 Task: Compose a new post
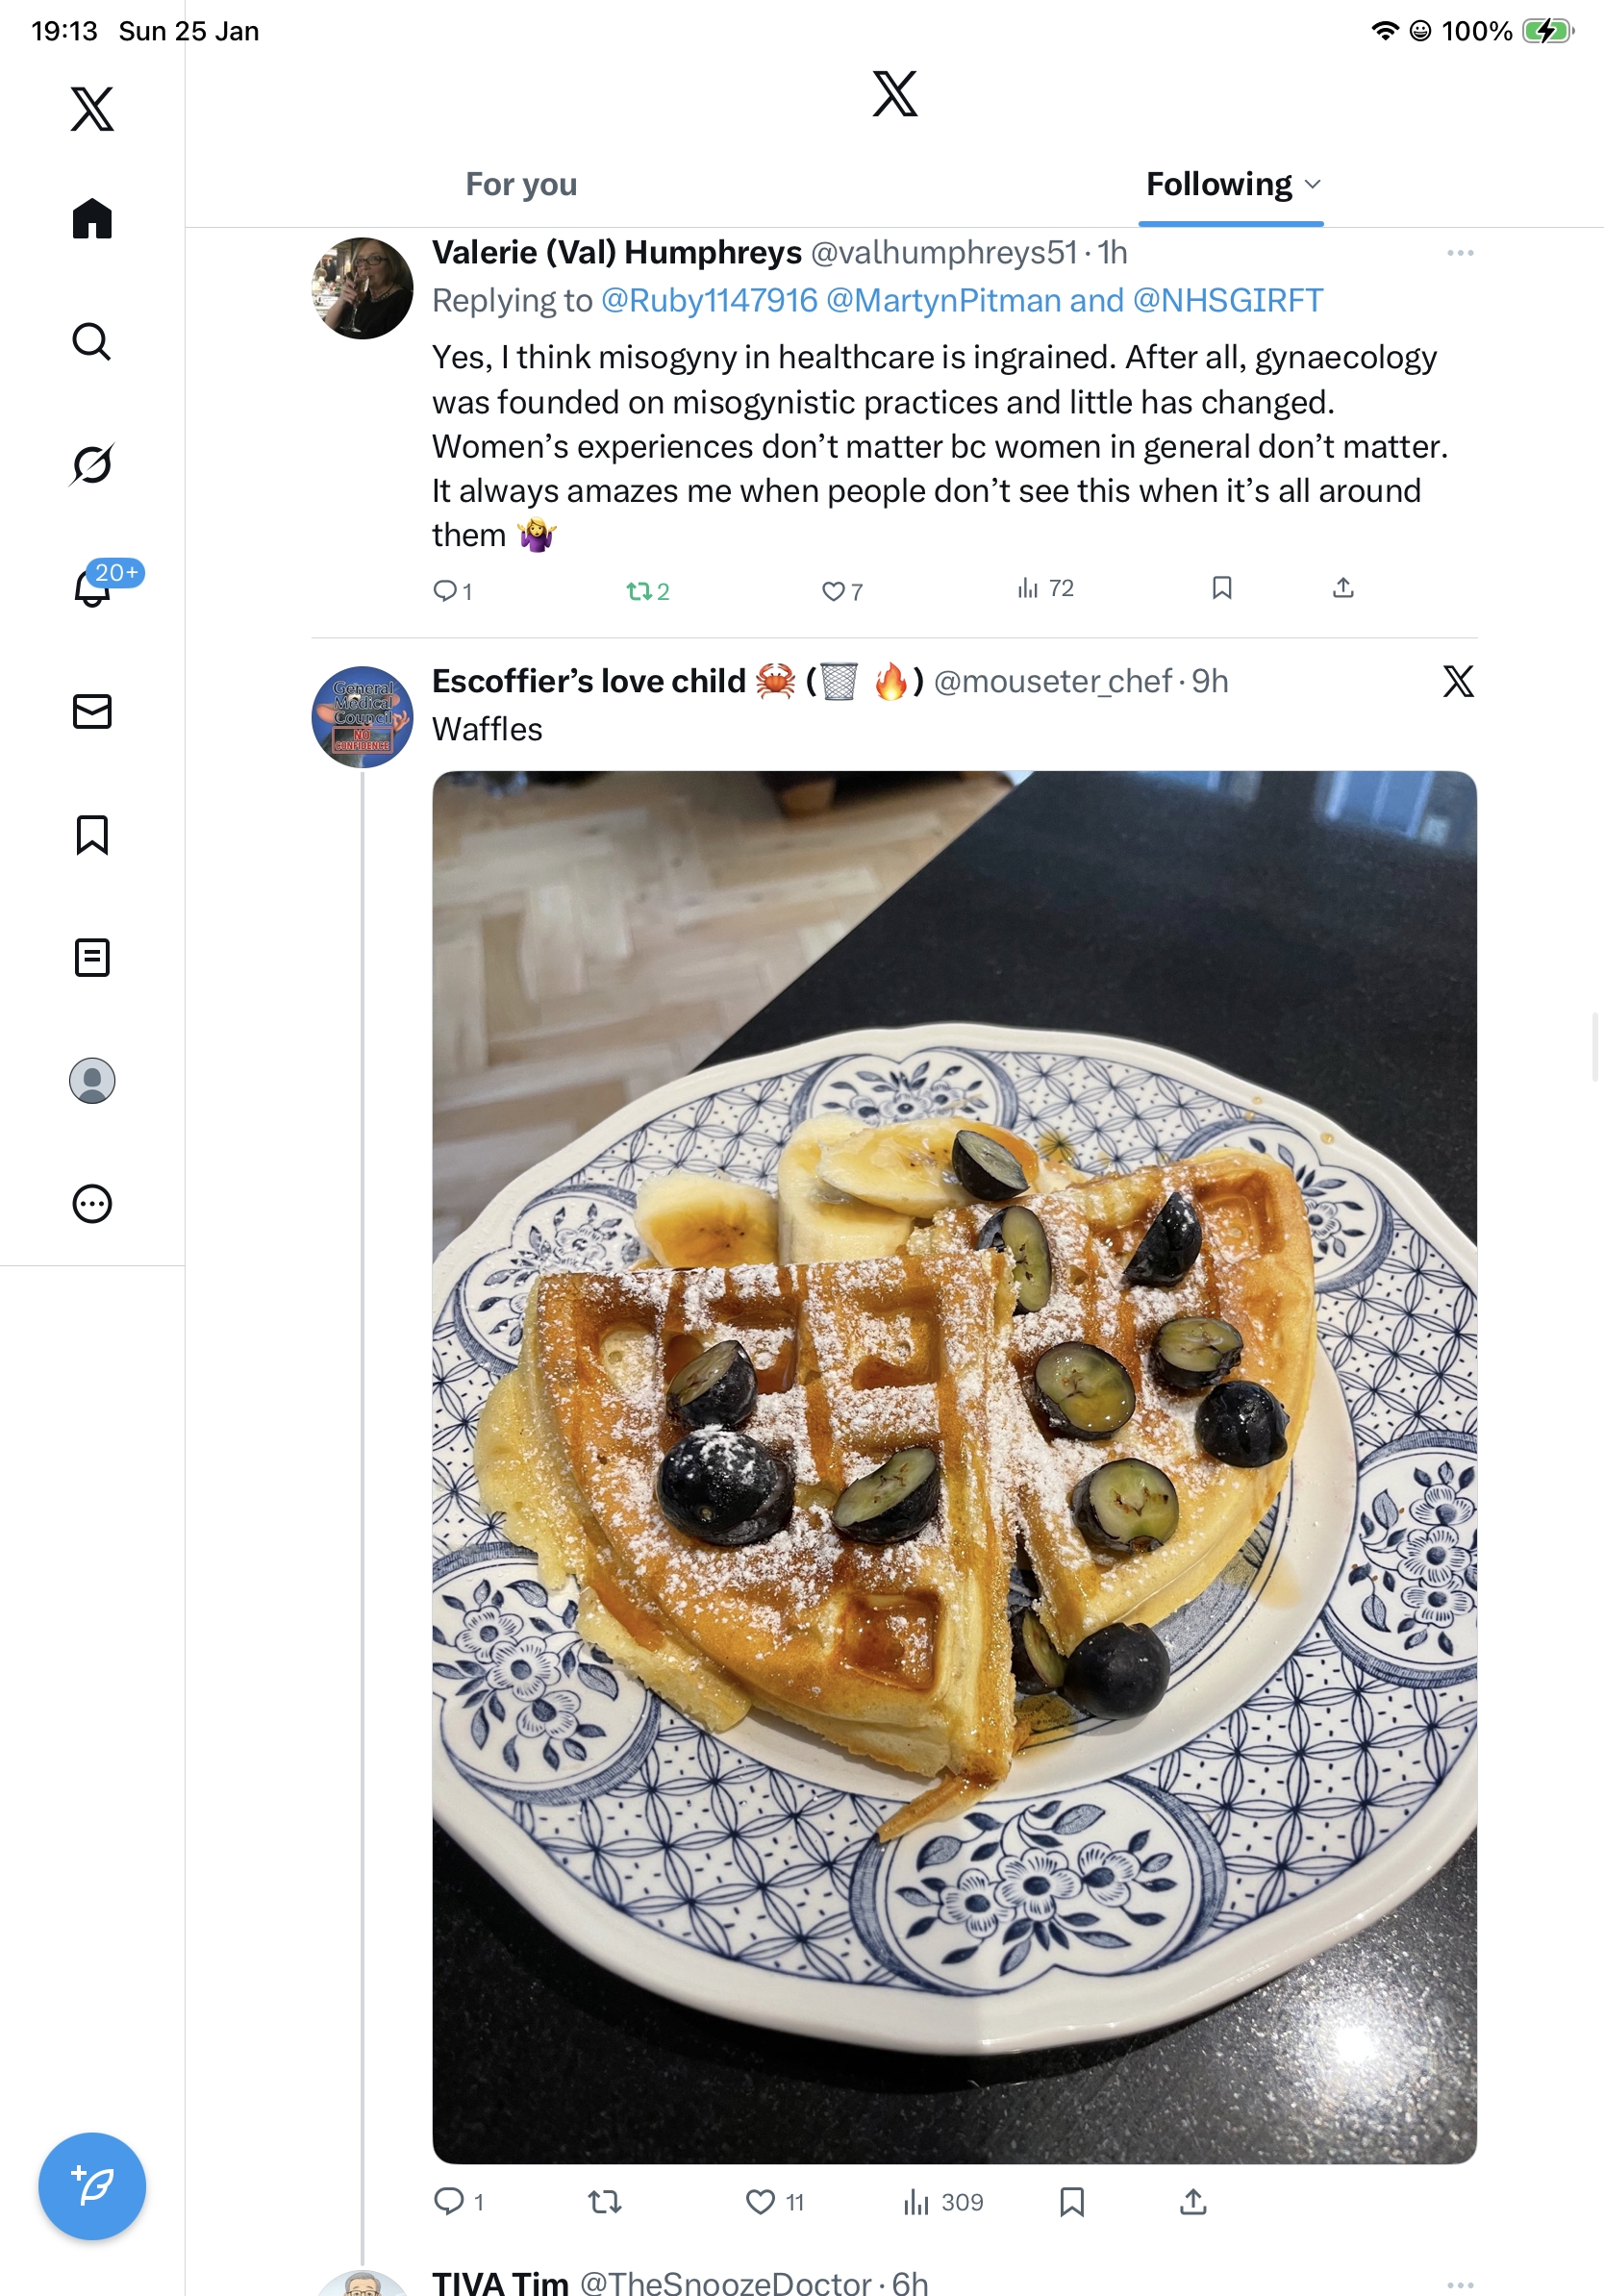pyautogui.click(x=92, y=2187)
